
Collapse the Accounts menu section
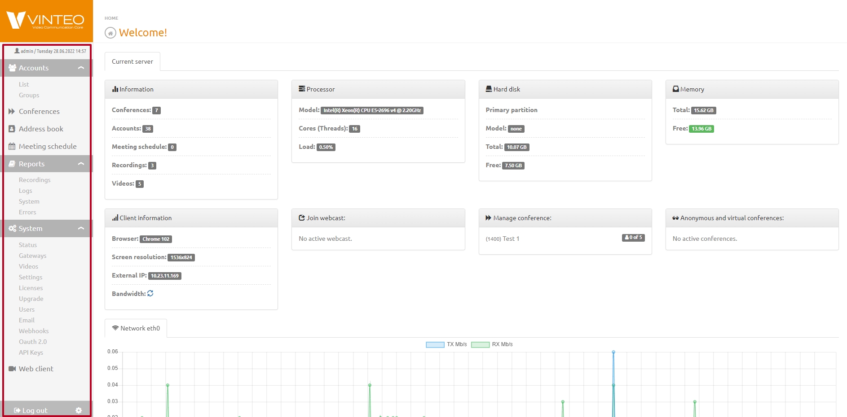click(81, 68)
